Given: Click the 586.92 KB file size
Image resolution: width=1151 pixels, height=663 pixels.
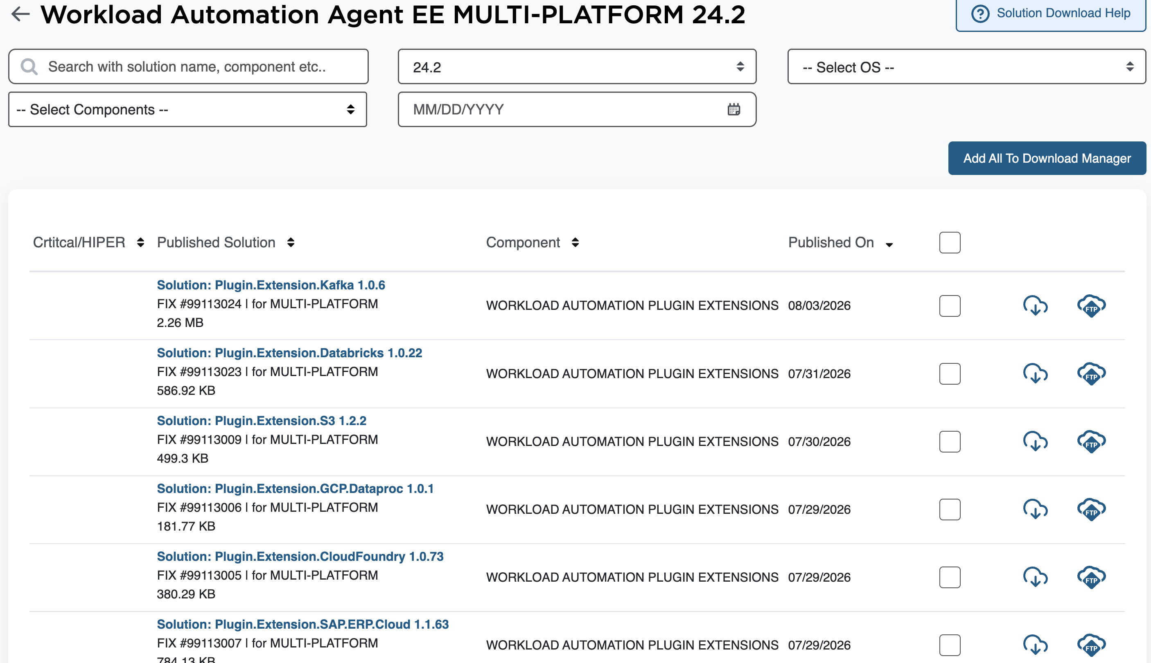Looking at the screenshot, I should point(186,390).
